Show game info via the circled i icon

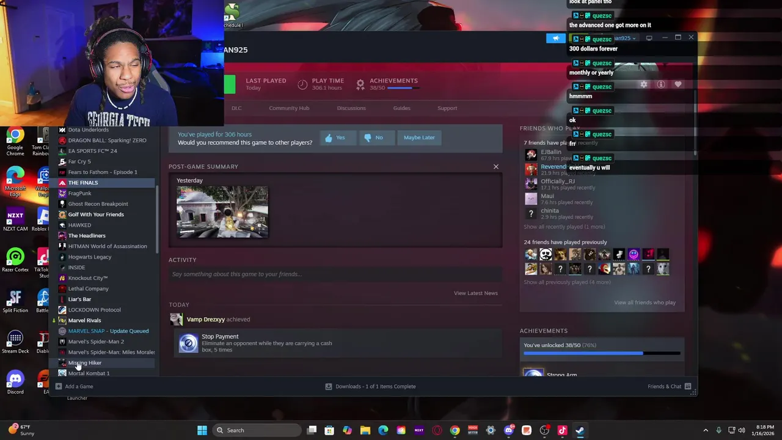click(x=661, y=84)
